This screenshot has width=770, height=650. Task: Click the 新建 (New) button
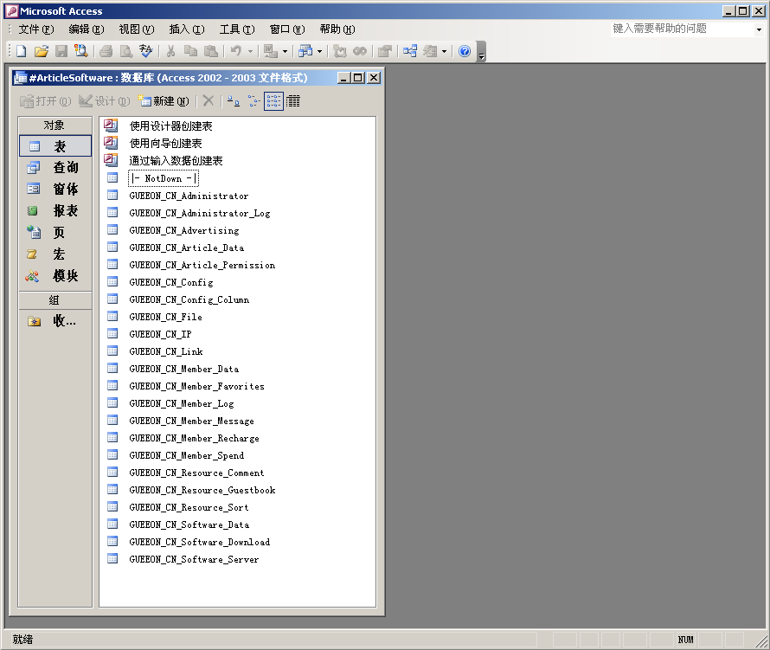click(164, 101)
